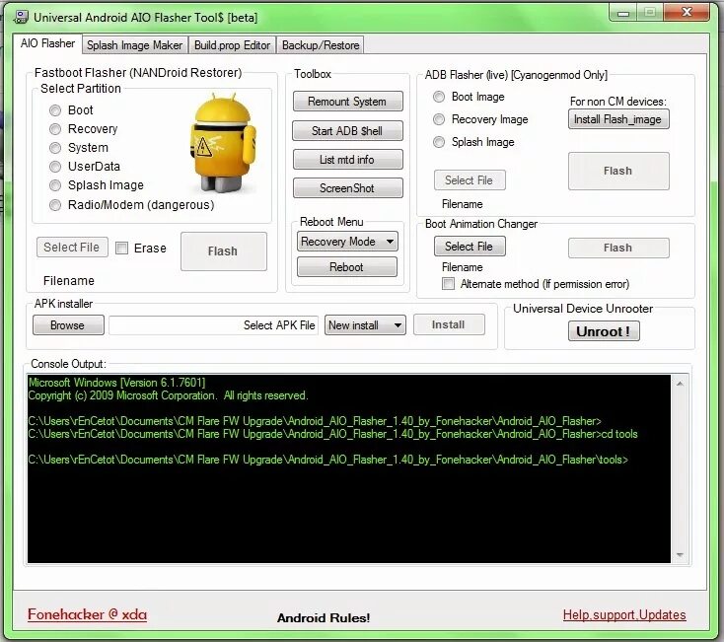Switch to the AIO Flasher tab

pyautogui.click(x=47, y=43)
